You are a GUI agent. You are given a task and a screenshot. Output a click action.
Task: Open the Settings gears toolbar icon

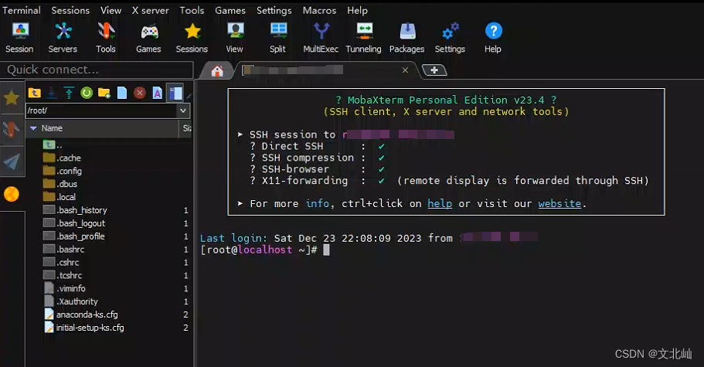pyautogui.click(x=450, y=38)
